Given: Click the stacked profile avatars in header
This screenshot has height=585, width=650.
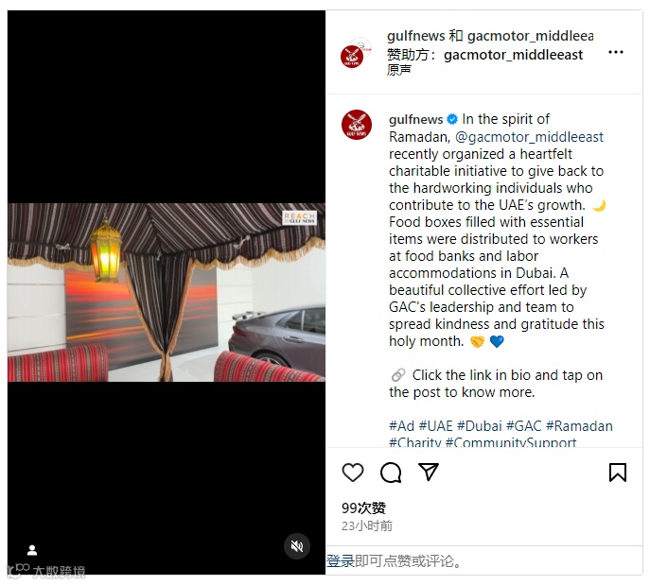Looking at the screenshot, I should click(356, 53).
